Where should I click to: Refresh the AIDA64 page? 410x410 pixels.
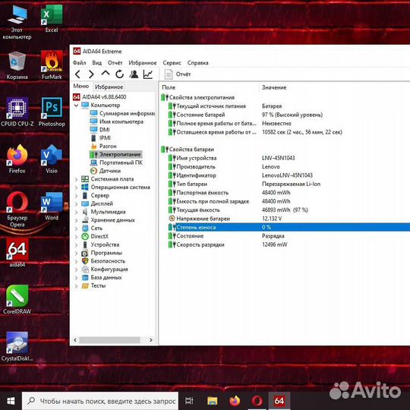tap(119, 74)
